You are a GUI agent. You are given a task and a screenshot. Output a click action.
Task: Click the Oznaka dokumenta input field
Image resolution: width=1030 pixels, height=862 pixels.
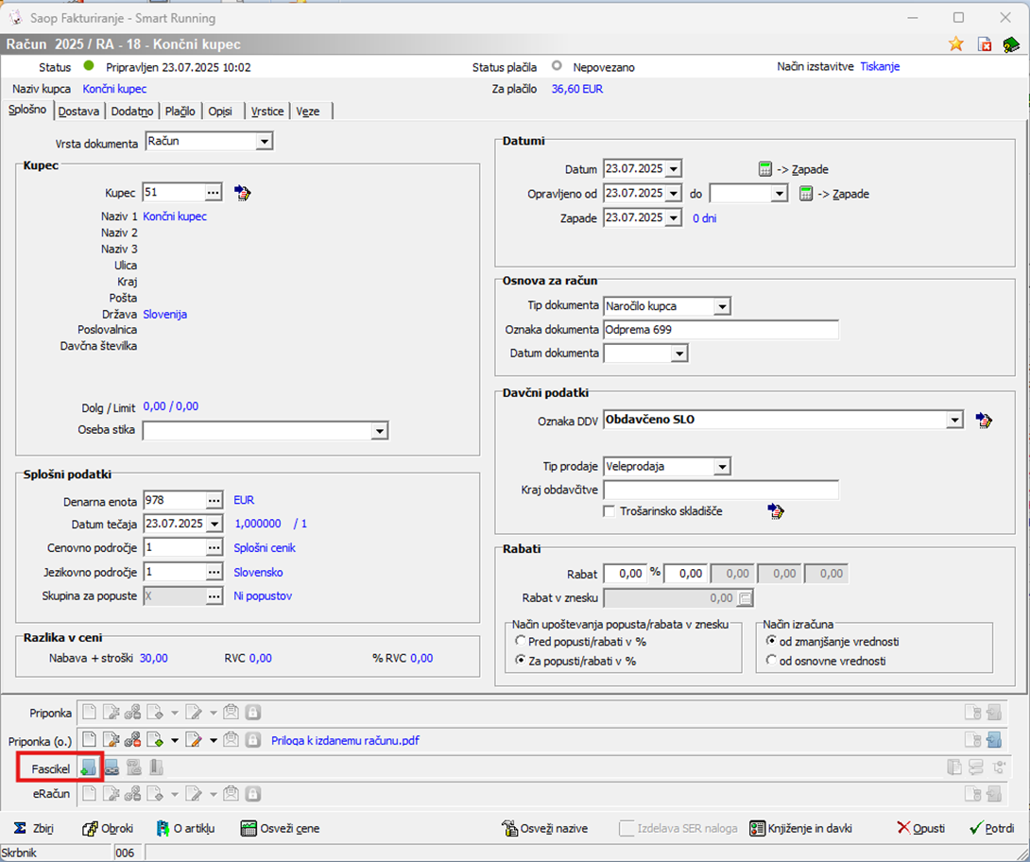tap(720, 330)
